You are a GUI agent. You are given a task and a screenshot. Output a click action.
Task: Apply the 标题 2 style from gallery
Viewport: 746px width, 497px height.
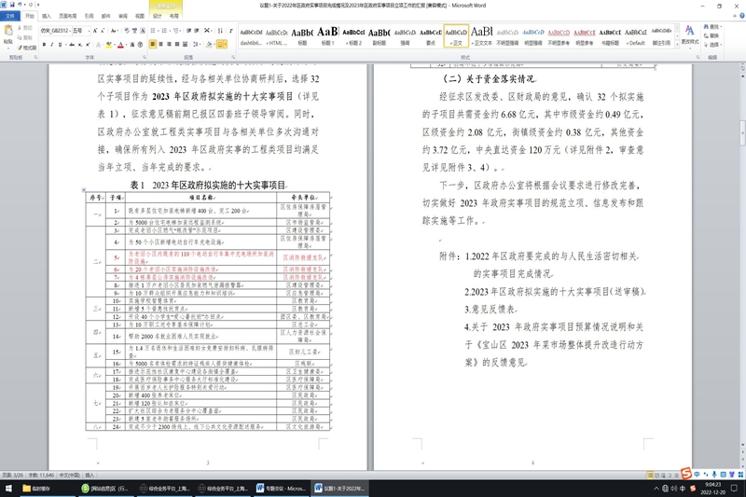353,35
